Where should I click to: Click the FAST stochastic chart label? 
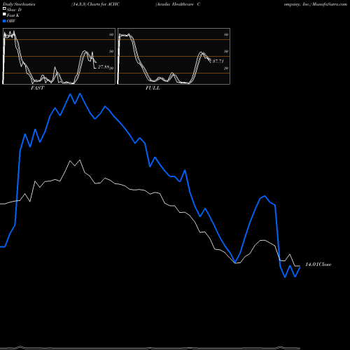tap(38, 88)
